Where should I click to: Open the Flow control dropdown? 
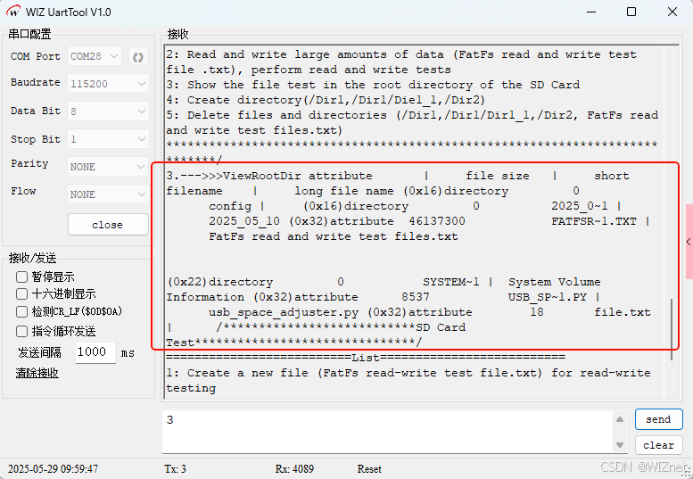pyautogui.click(x=108, y=194)
